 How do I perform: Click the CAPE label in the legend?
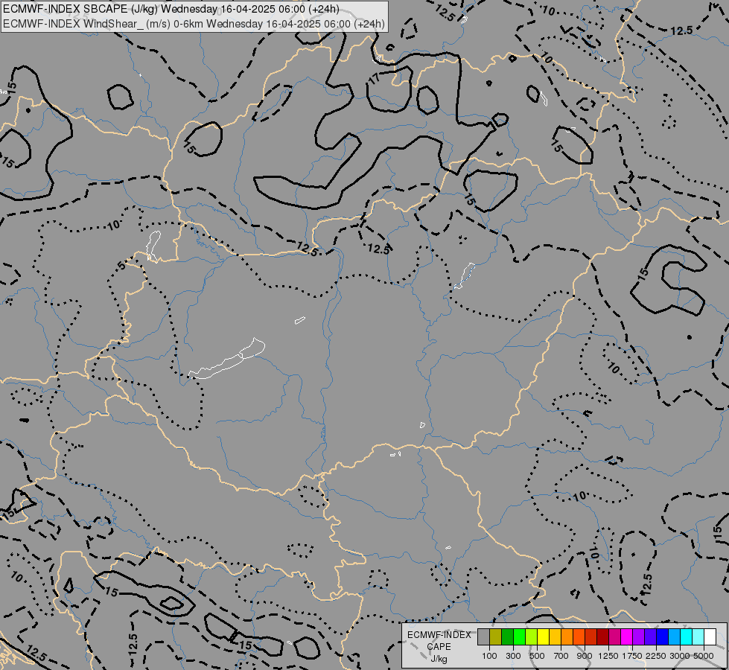(439, 647)
